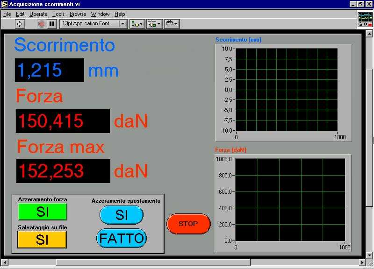Click the Scorrimento [mm] chart plot area

pos(287,90)
